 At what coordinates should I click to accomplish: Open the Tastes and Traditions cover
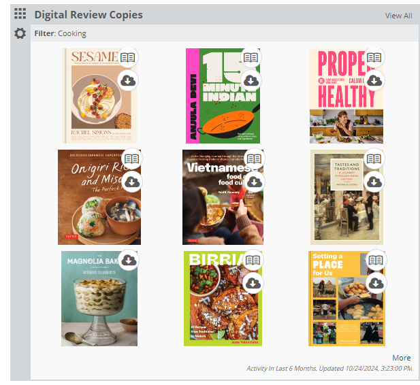coord(346,197)
